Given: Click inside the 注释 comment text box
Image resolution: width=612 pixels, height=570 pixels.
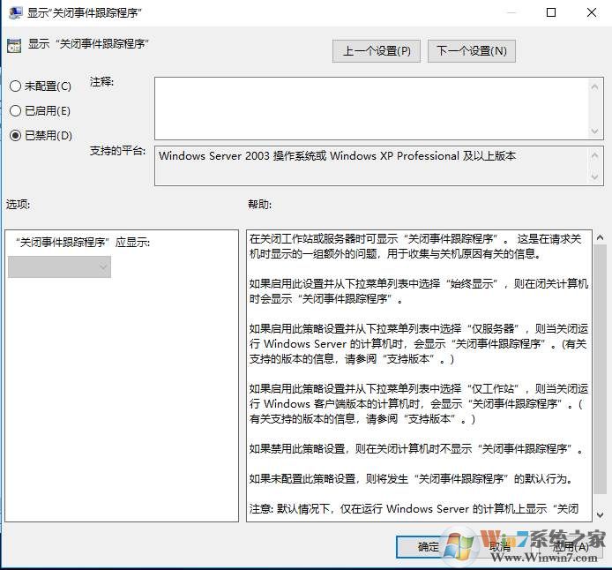Looking at the screenshot, I should point(370,108).
